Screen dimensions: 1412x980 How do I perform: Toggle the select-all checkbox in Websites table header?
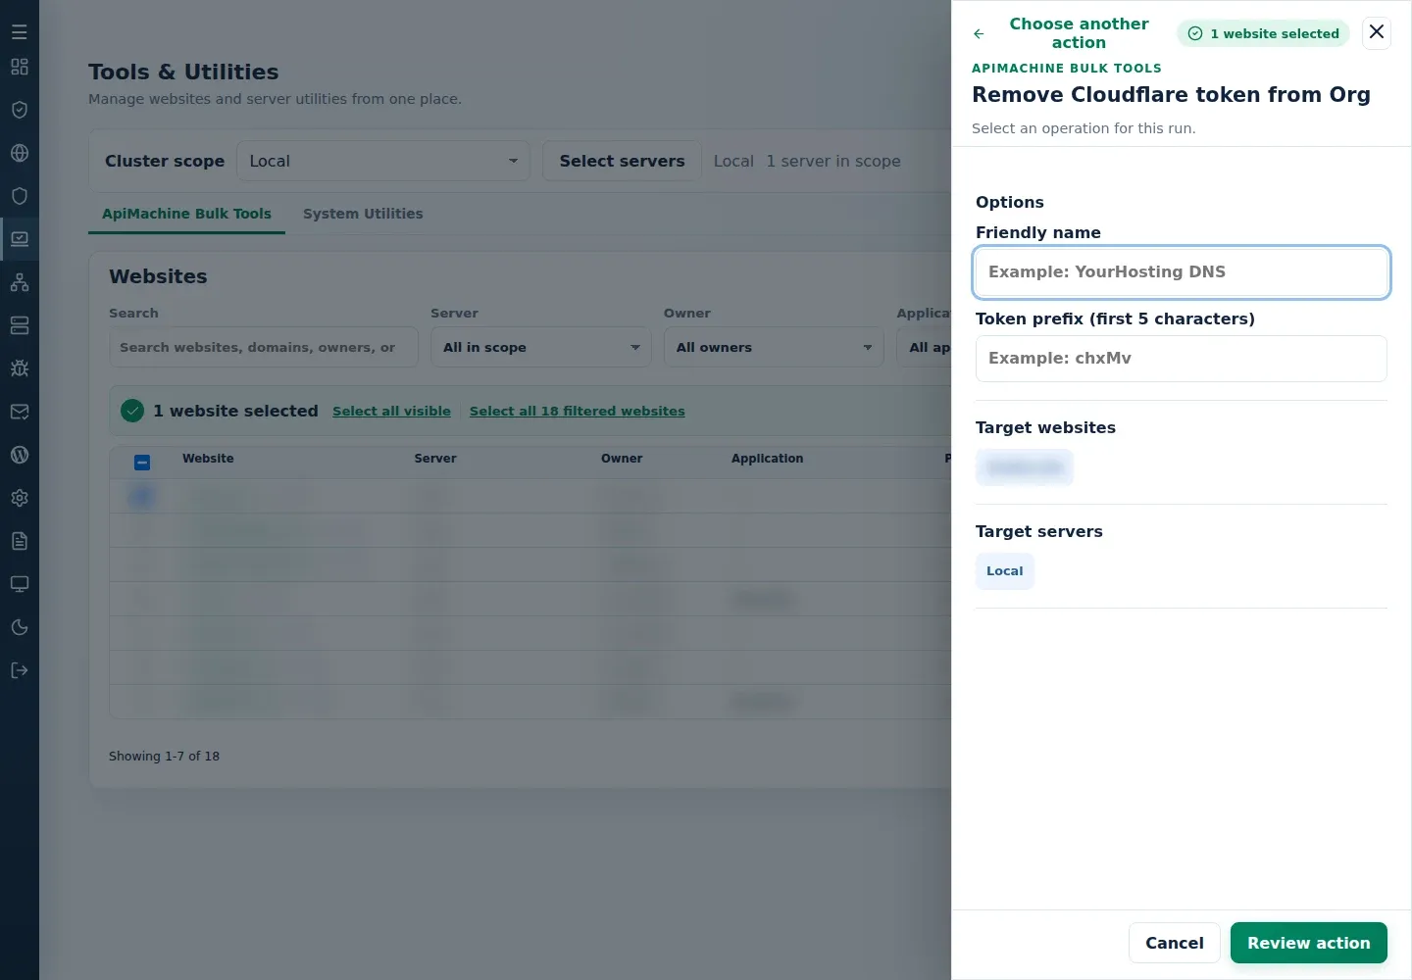(142, 462)
